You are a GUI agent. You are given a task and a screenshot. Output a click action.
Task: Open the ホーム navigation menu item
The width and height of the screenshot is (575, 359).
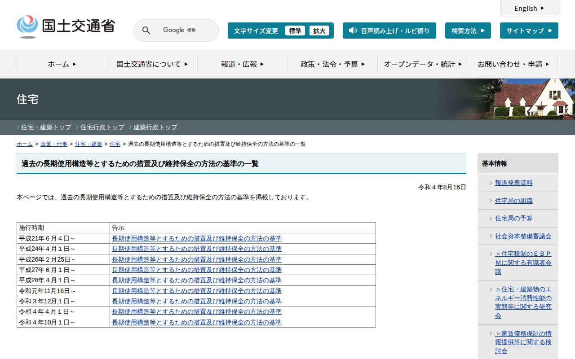pos(62,64)
